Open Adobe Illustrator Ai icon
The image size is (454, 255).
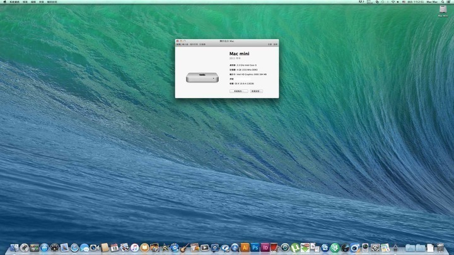245,247
